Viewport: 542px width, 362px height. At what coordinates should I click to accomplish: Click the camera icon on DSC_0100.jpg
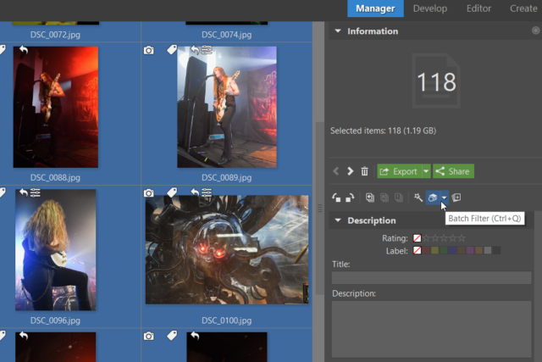tap(149, 193)
